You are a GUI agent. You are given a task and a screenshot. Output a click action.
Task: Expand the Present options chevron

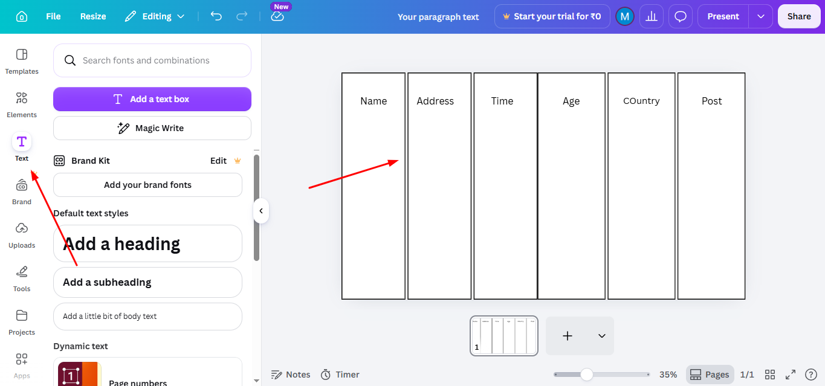(761, 16)
